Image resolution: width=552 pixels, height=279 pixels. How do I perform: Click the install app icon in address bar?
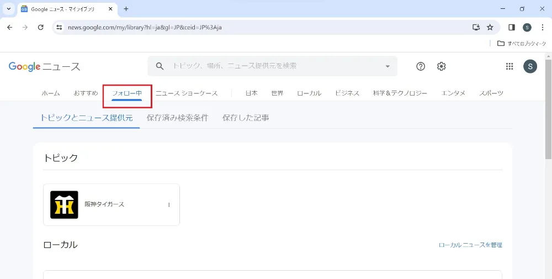(x=476, y=27)
